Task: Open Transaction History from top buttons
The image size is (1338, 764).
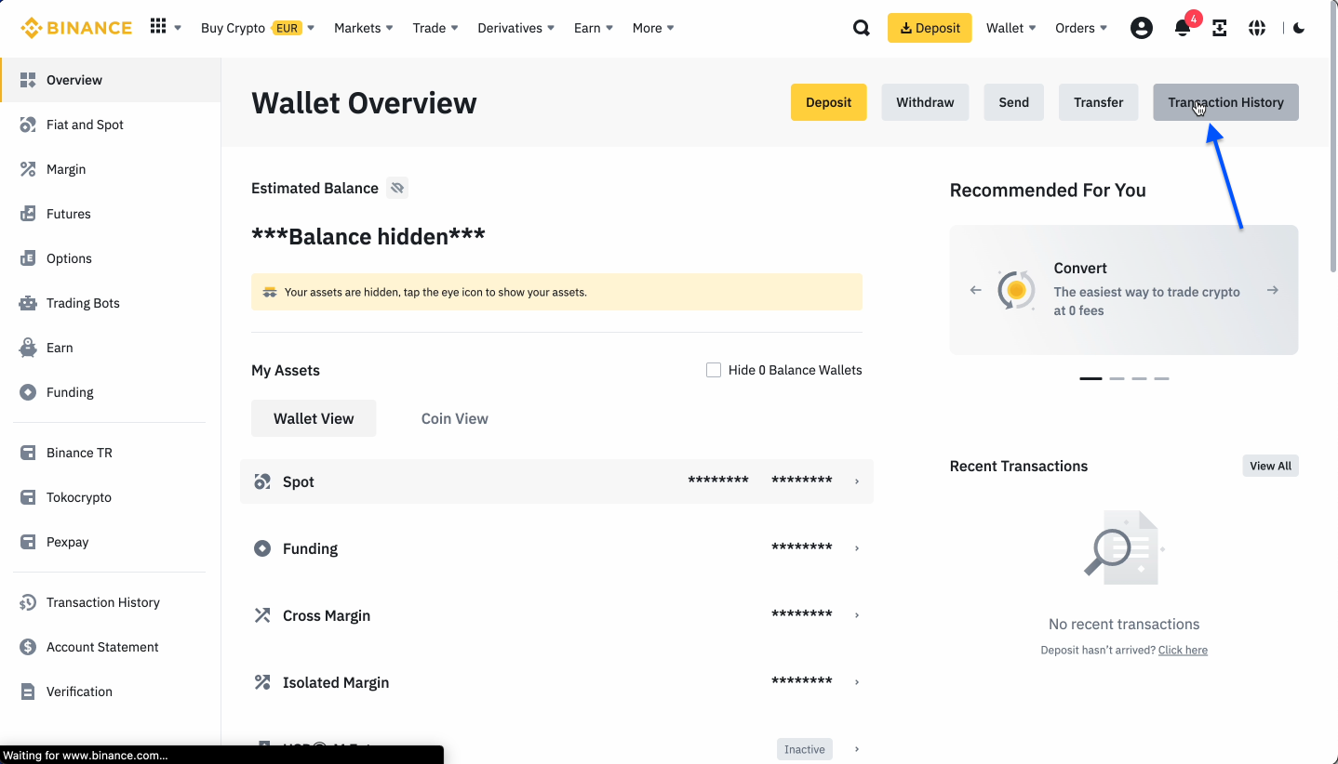Action: tap(1225, 102)
